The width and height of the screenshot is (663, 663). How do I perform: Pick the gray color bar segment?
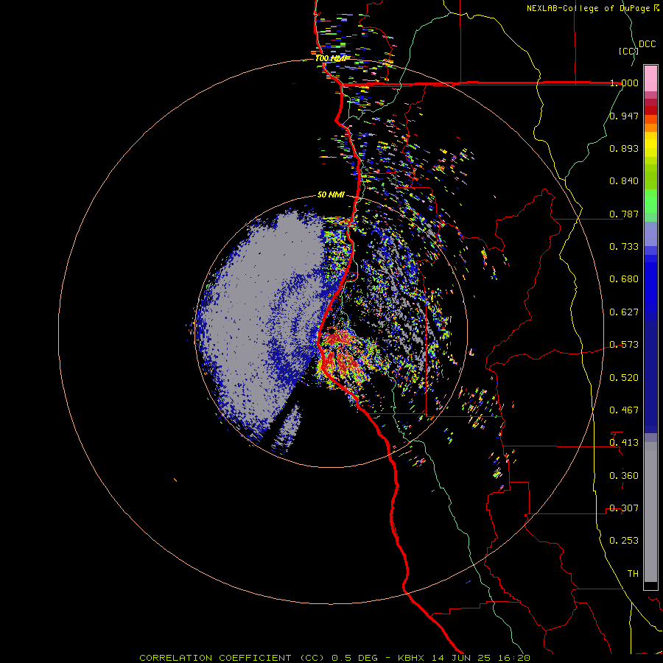click(x=650, y=512)
